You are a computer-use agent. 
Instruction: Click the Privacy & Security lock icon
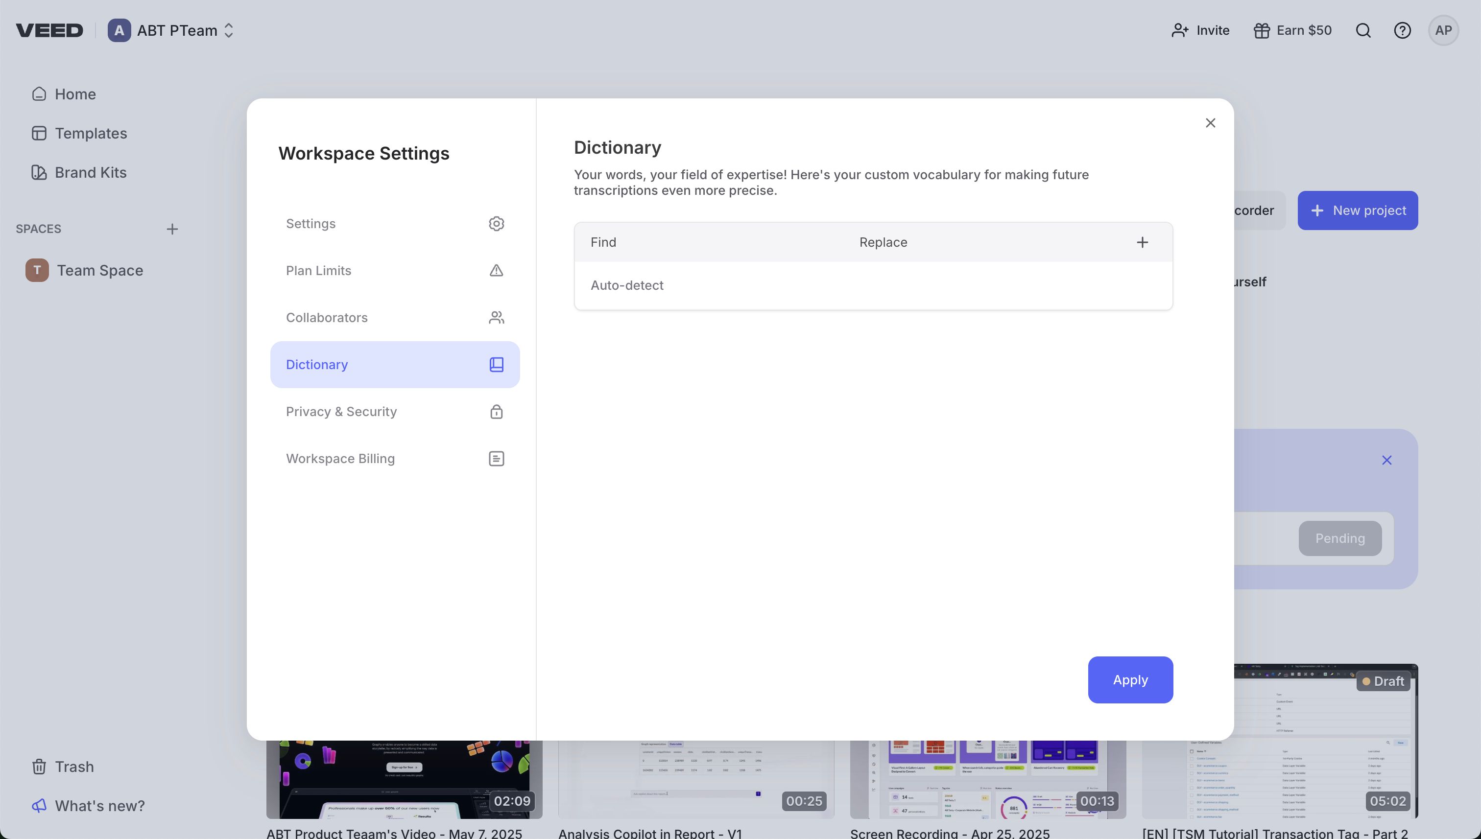(496, 412)
